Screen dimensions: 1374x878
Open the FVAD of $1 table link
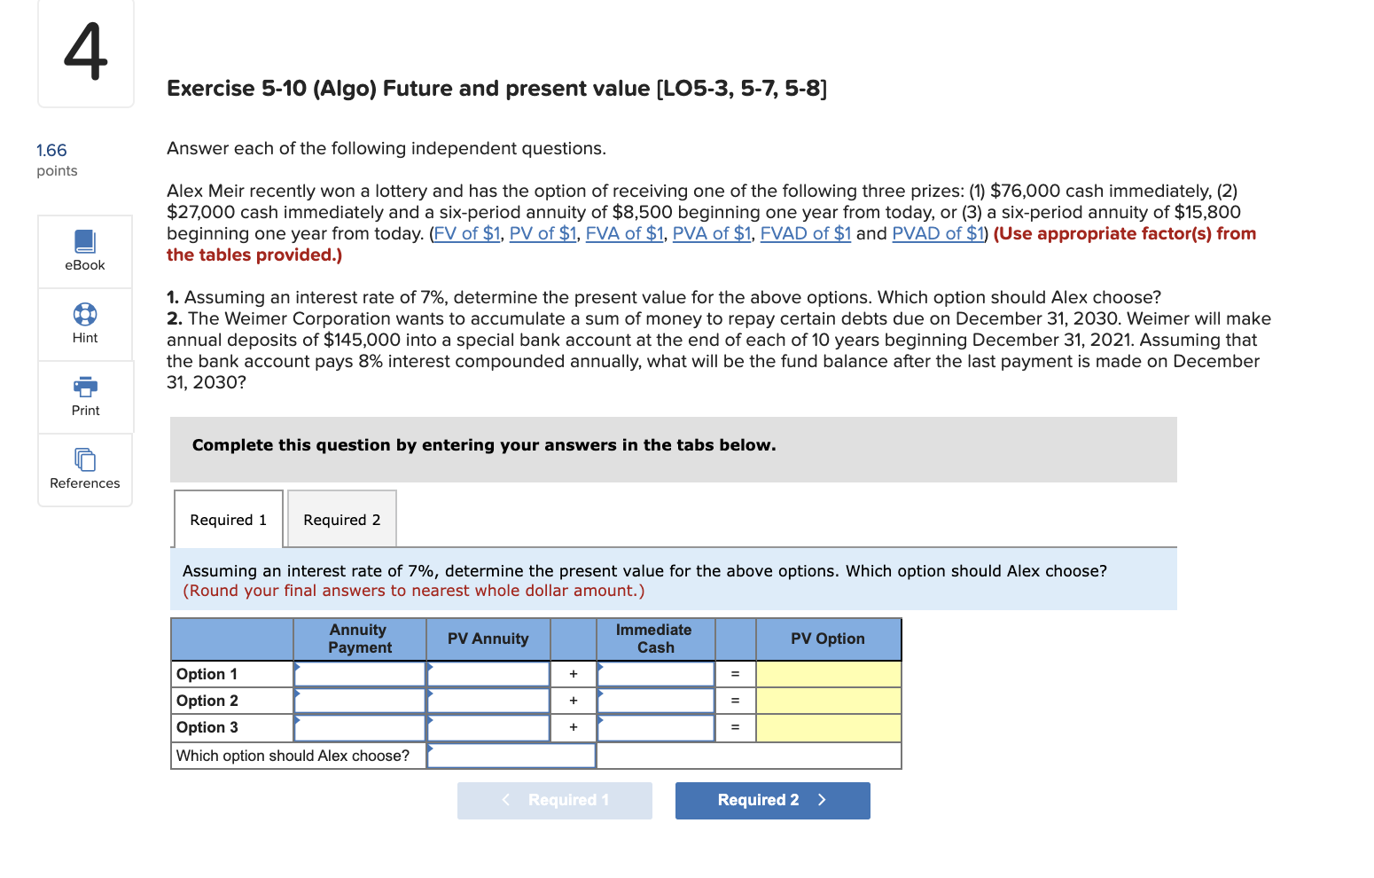pyautogui.click(x=804, y=233)
